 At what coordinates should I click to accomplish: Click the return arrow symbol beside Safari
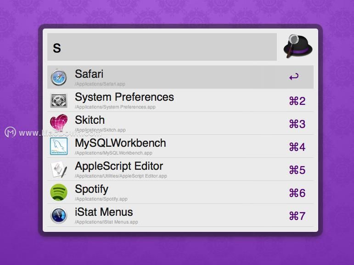coord(294,77)
